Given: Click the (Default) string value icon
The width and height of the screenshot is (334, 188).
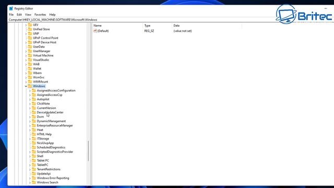Looking at the screenshot, I should (95, 31).
